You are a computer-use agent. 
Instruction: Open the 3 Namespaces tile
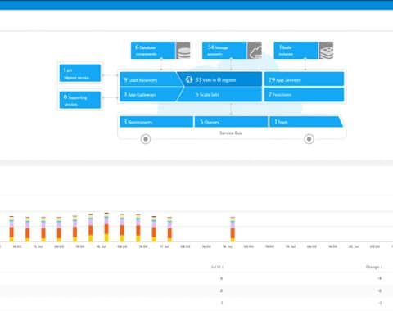(x=156, y=122)
